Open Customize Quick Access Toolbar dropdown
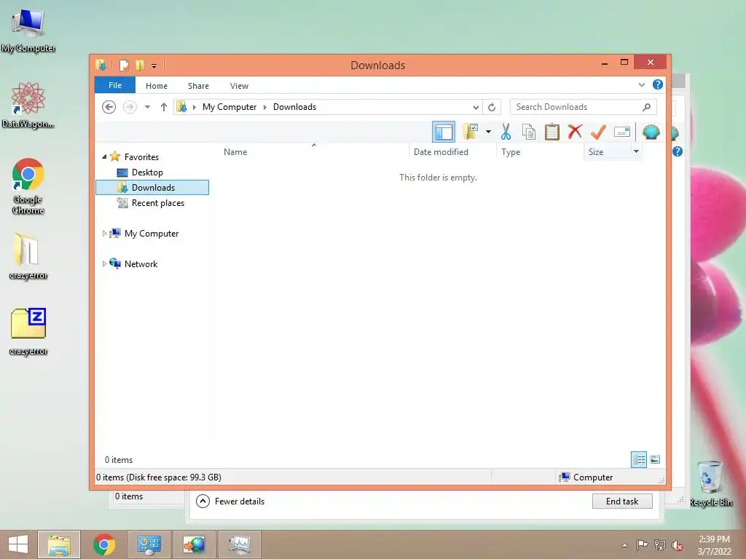Viewport: 746px width, 559px height. pyautogui.click(x=154, y=66)
